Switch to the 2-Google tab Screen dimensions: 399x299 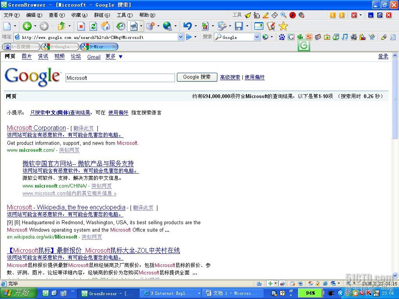(60, 47)
